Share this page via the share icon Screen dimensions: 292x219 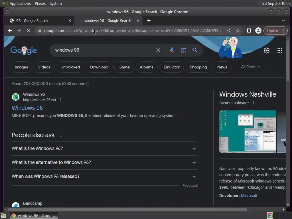[229, 31]
